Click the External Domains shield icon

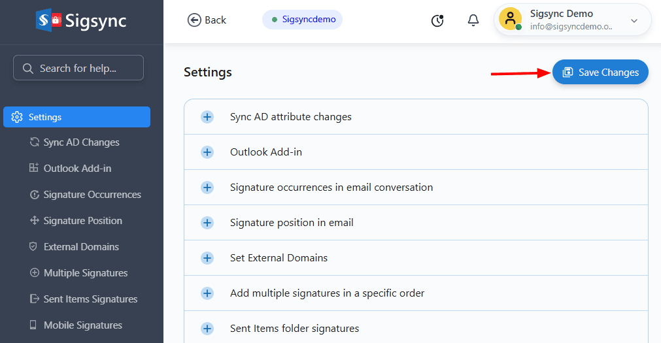33,247
